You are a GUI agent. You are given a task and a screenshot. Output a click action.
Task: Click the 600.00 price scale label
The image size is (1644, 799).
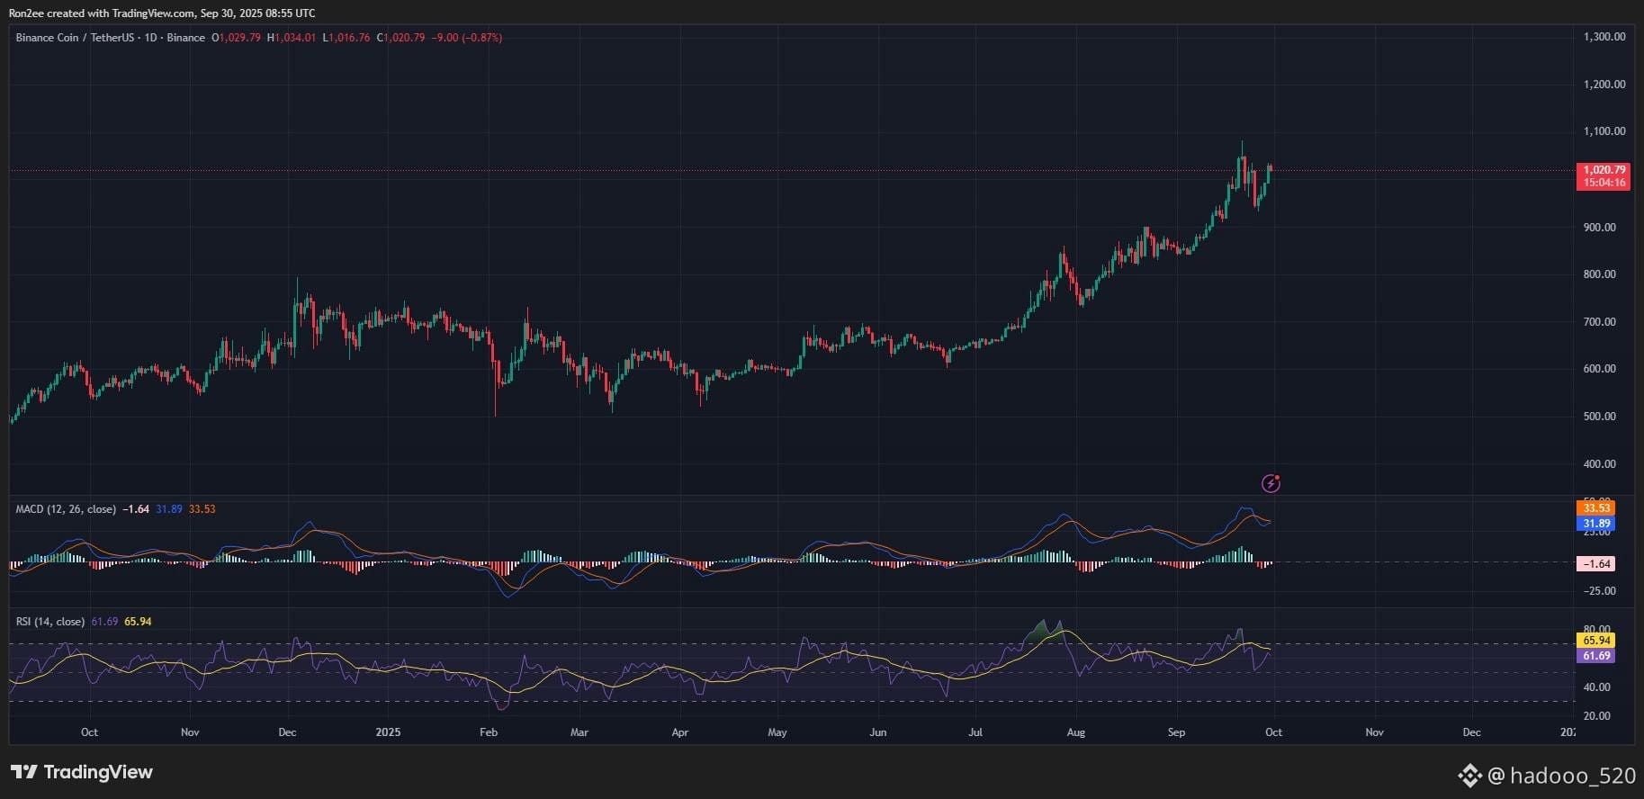coord(1600,369)
